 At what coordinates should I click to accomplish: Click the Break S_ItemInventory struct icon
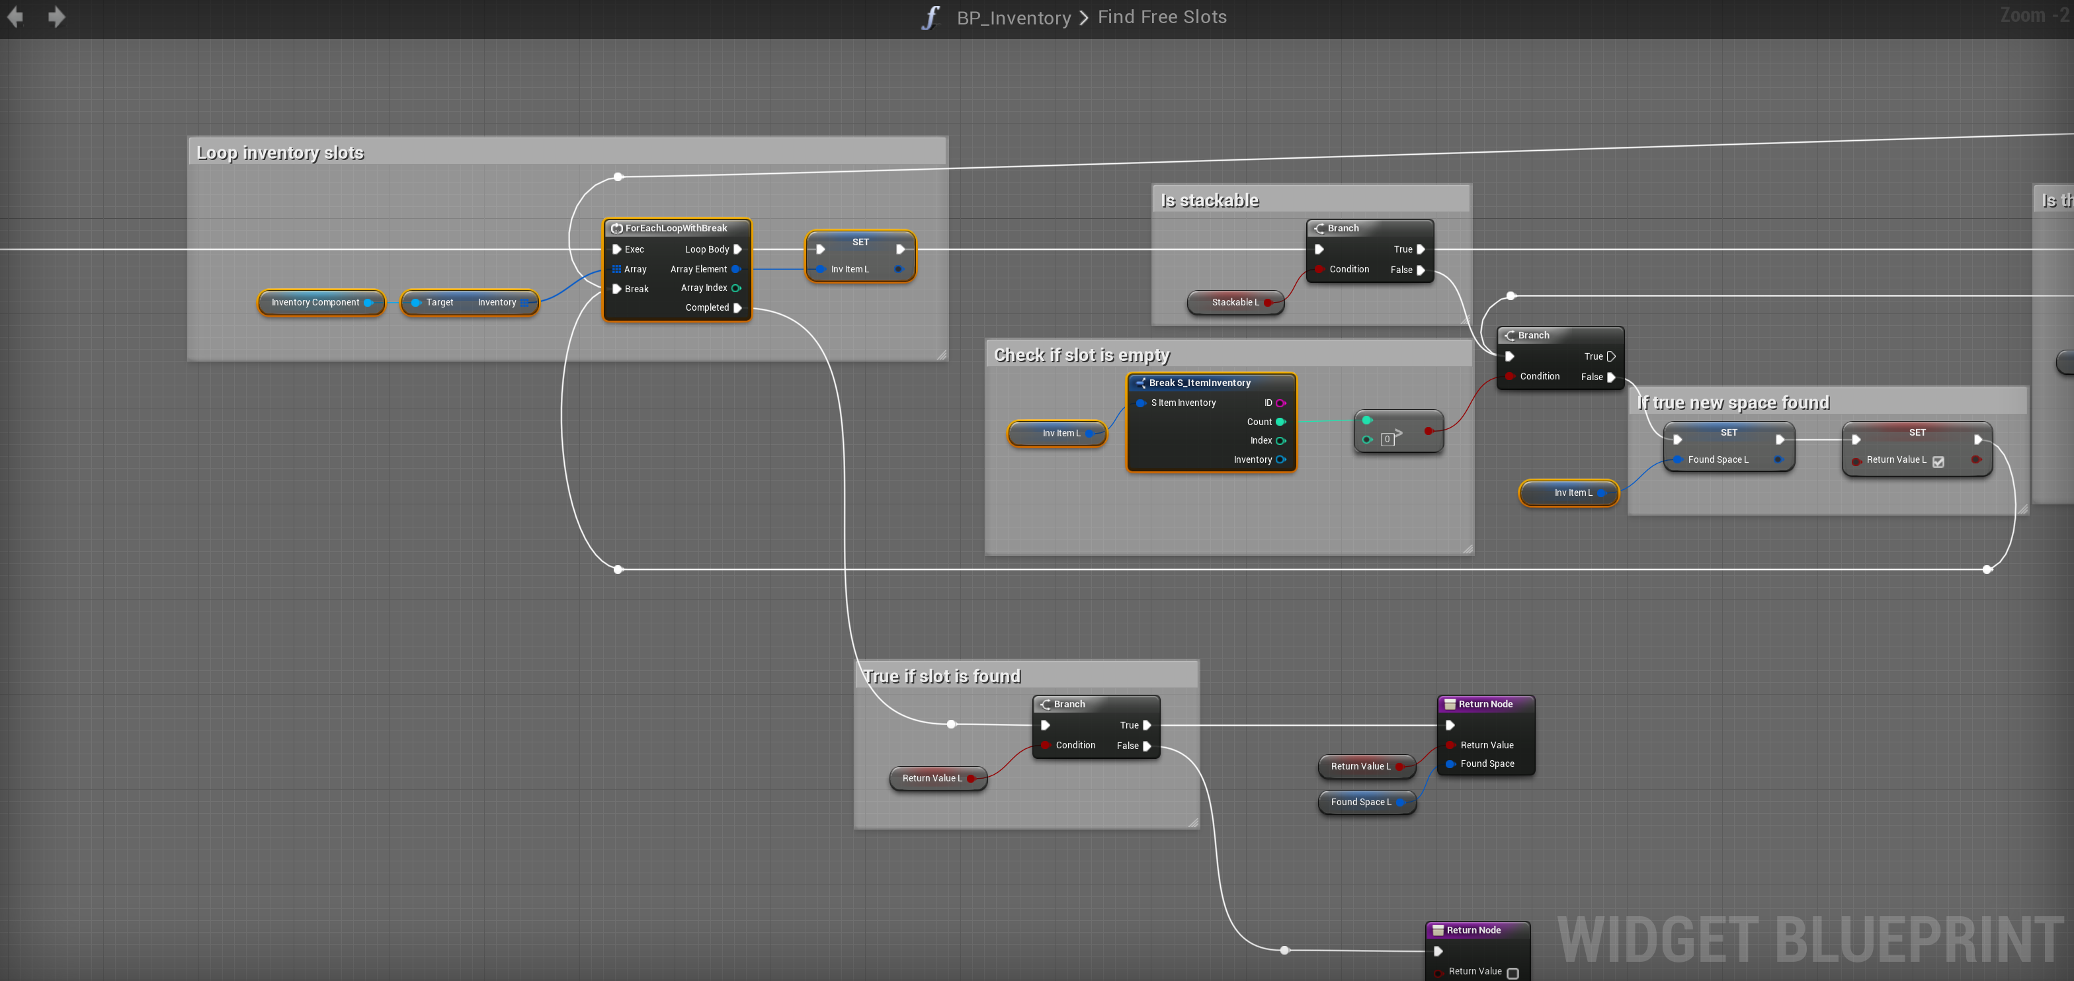[x=1140, y=383]
